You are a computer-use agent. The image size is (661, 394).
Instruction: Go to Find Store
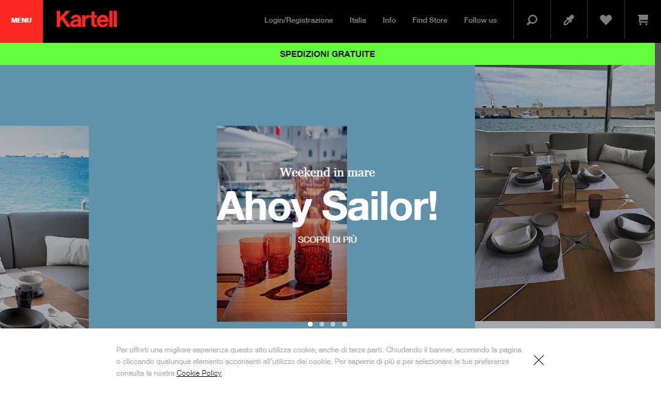click(430, 20)
